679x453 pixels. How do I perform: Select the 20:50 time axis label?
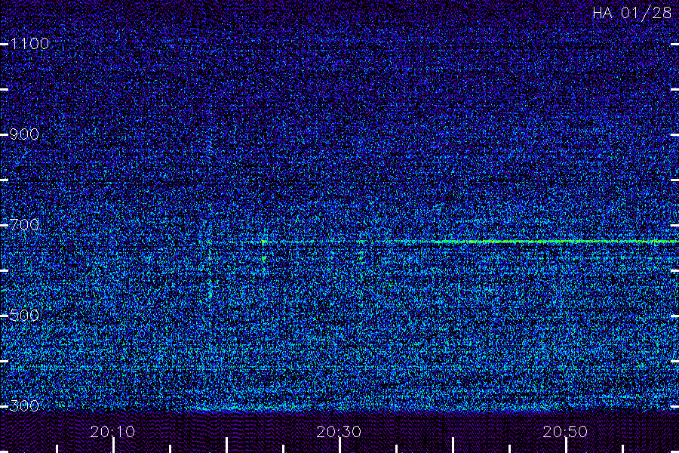tap(565, 432)
